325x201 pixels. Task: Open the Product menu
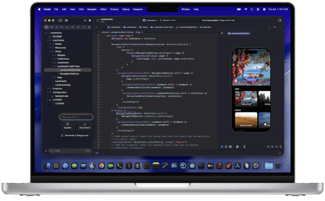coord(114,9)
